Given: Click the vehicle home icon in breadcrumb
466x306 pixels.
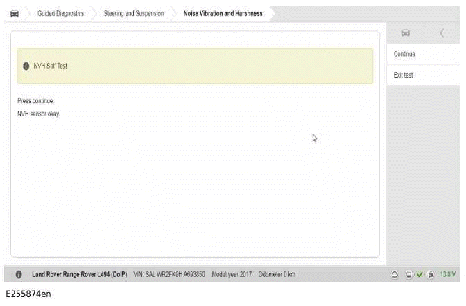Looking at the screenshot, I should pyautogui.click(x=15, y=13).
